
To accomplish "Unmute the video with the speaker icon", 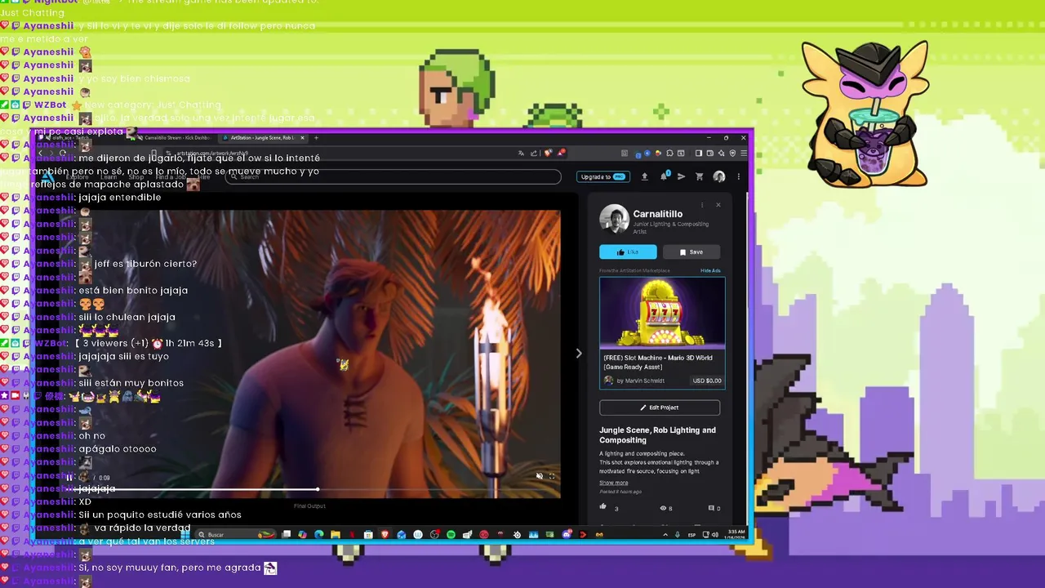I will coord(539,476).
